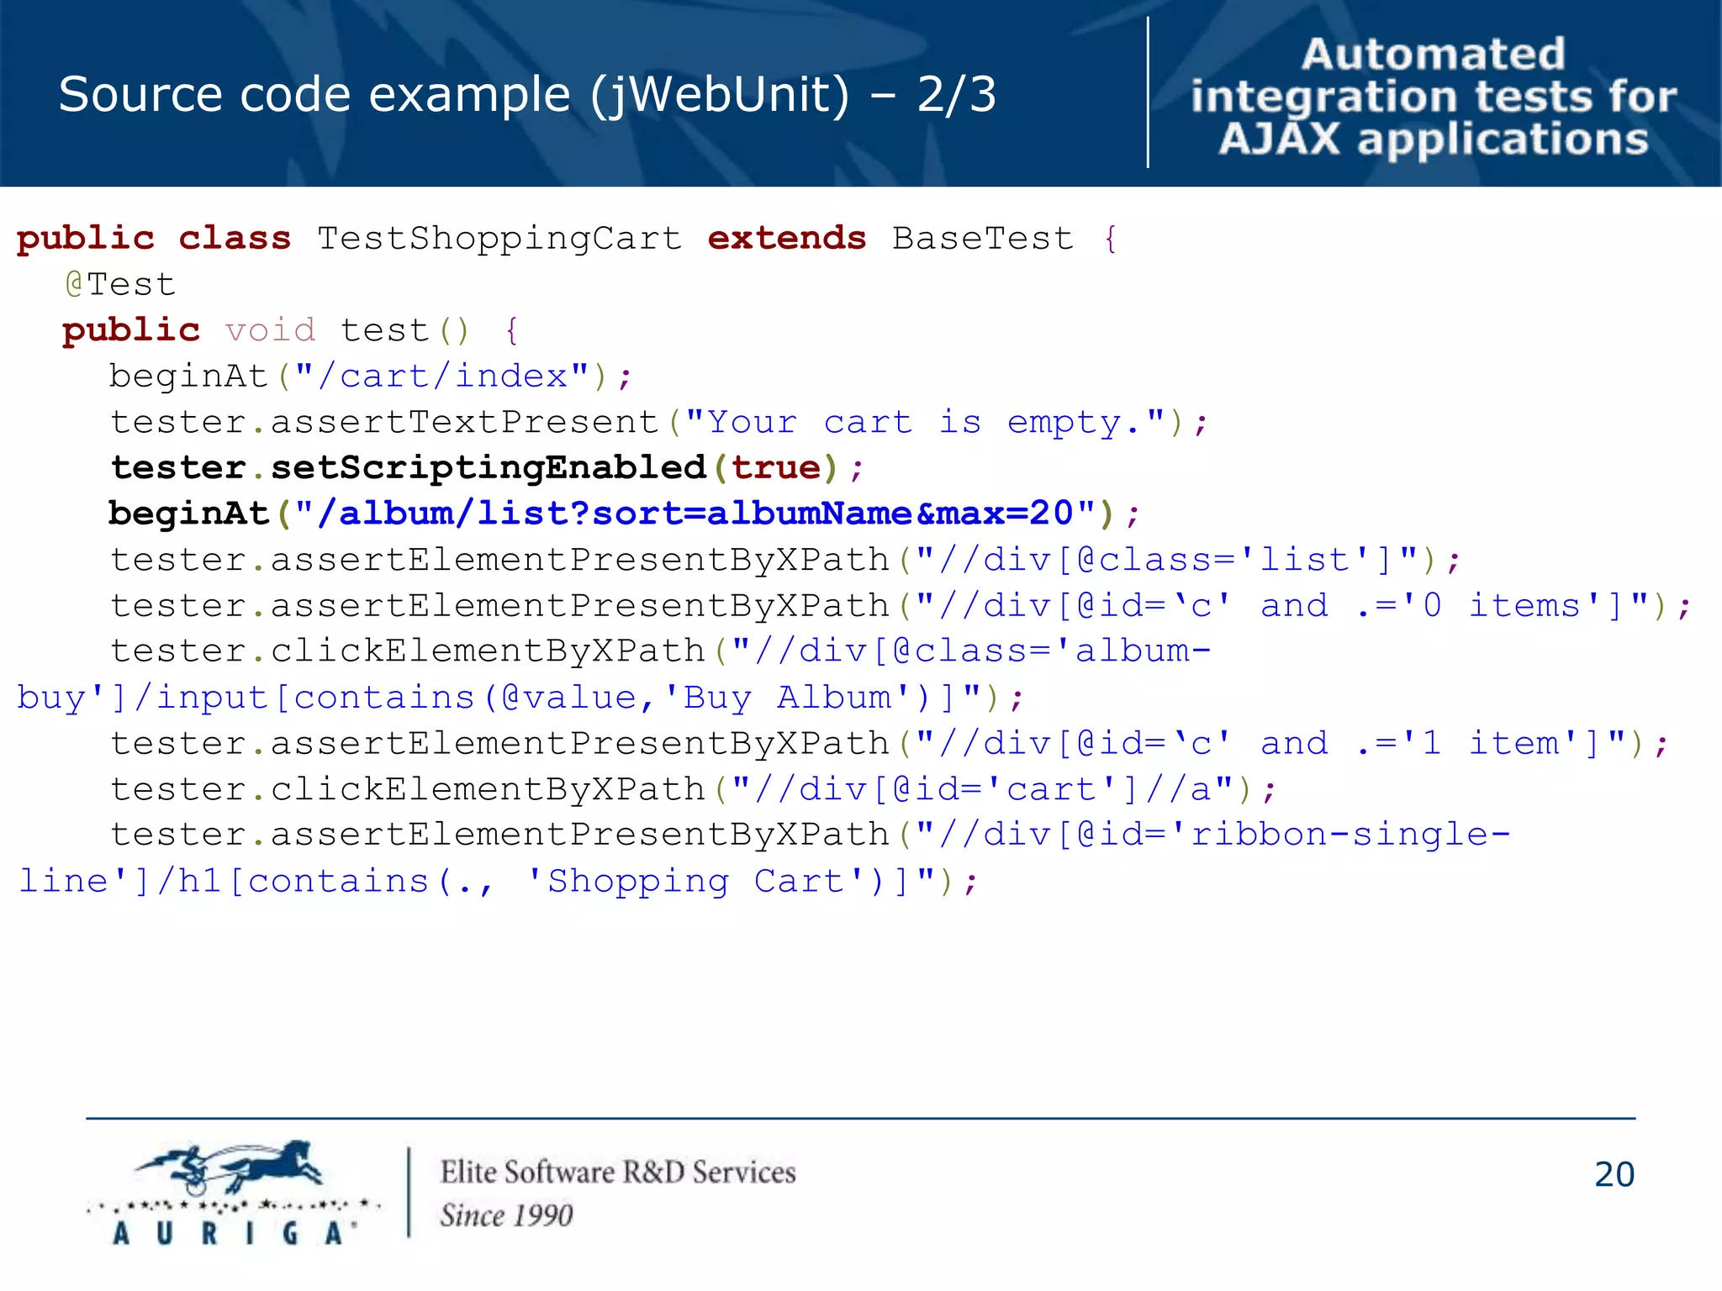Click slide page number 20
The height and width of the screenshot is (1291, 1722).
coord(1614,1174)
